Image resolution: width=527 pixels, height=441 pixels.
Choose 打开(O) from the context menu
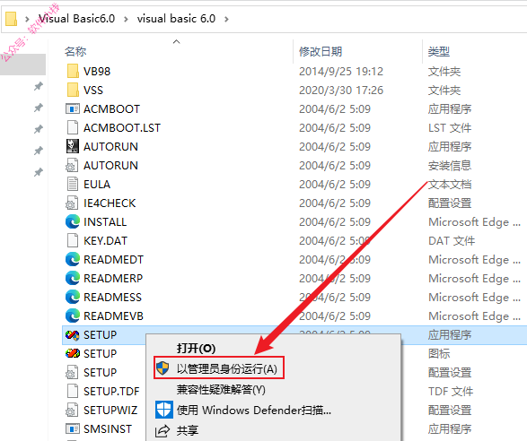pyautogui.click(x=196, y=348)
